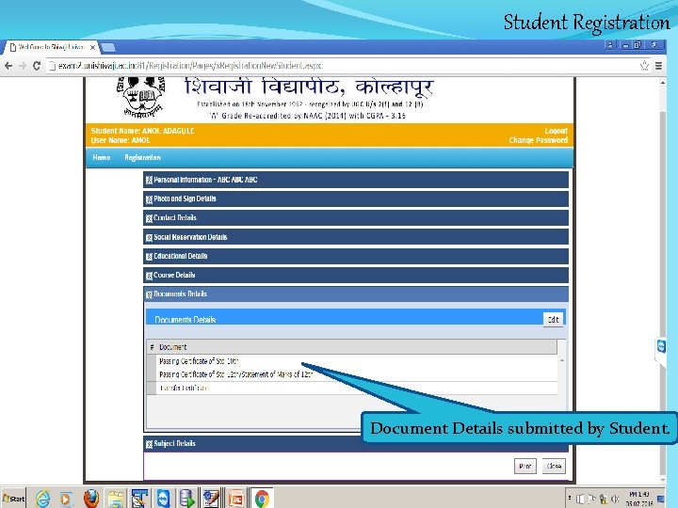Close the Shivaji University browser tab
The height and width of the screenshot is (508, 678).
pyautogui.click(x=92, y=47)
